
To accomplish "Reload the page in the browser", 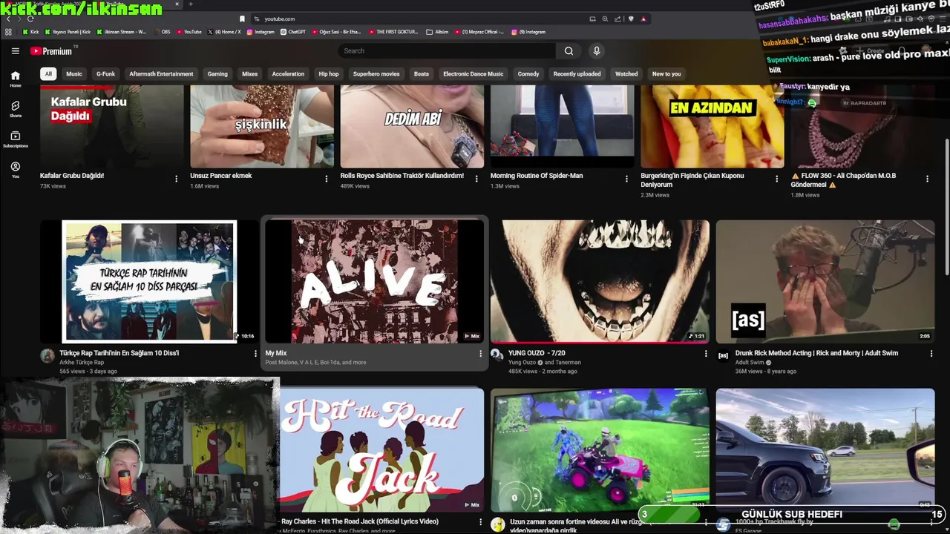I will coord(30,19).
